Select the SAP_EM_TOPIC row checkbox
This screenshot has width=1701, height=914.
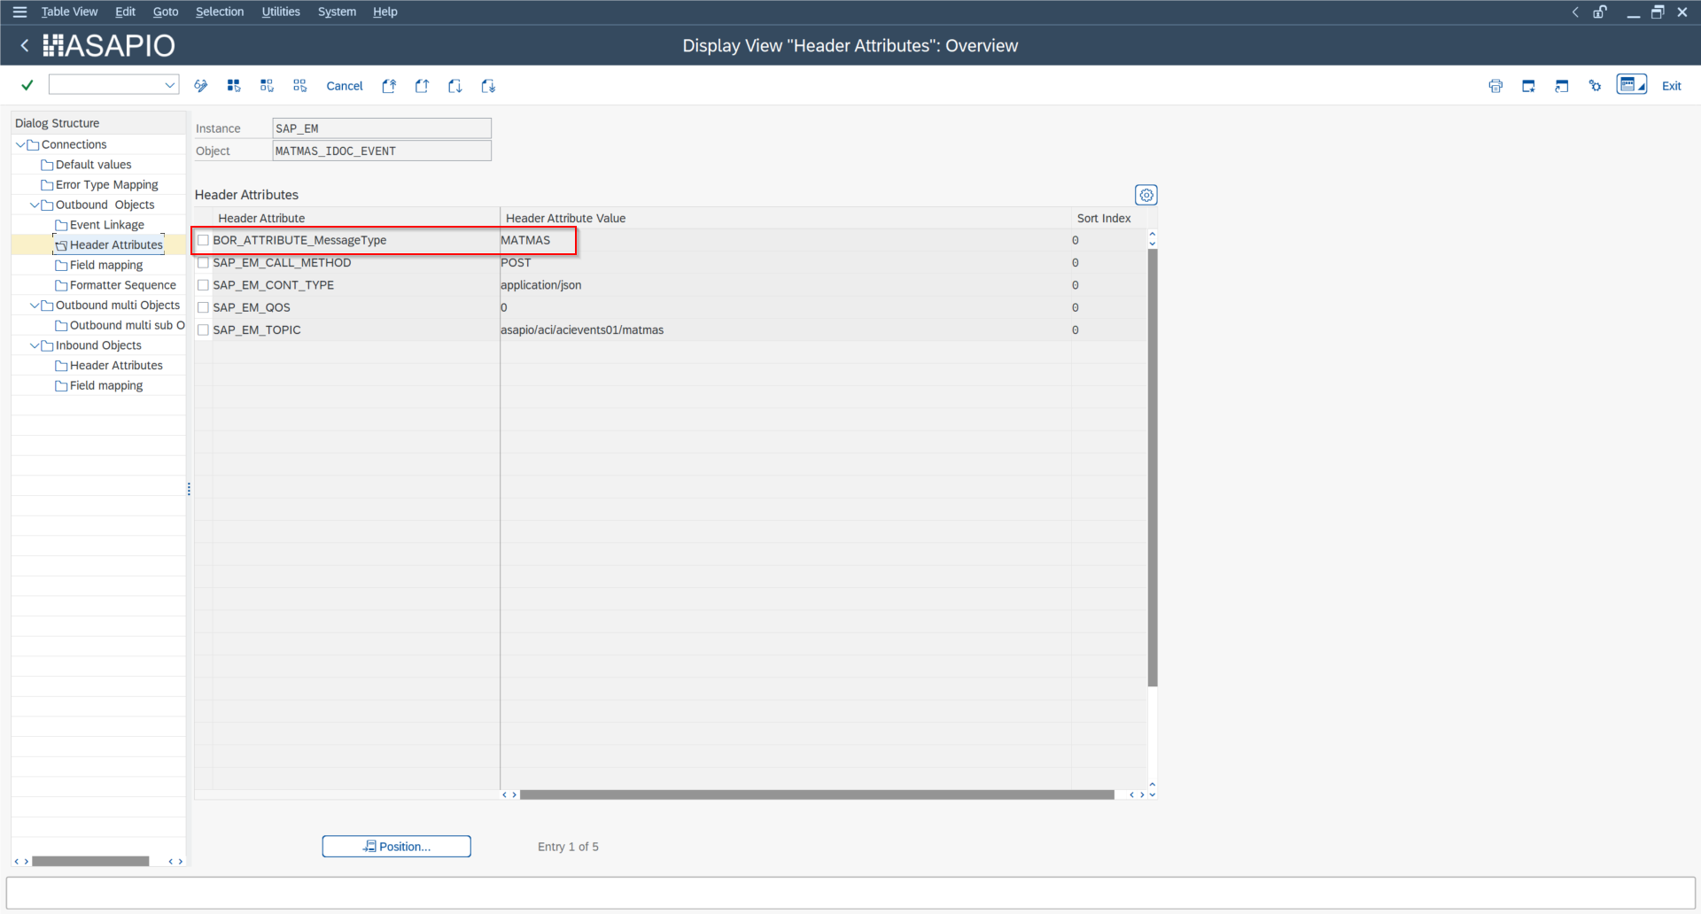[203, 329]
